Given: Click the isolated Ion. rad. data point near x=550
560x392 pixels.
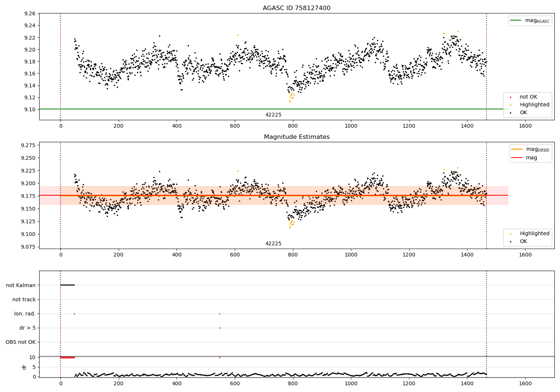Looking at the screenshot, I should (220, 314).
